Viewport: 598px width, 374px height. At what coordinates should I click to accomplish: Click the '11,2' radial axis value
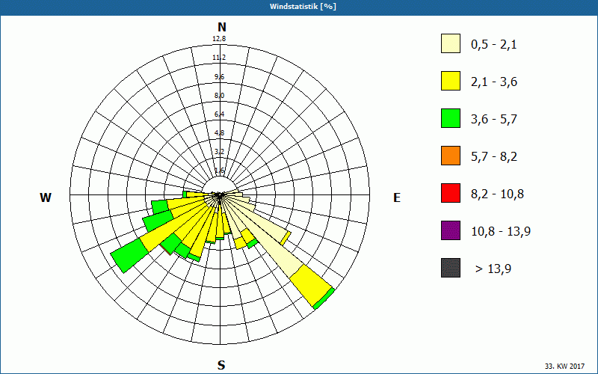[x=219, y=58]
